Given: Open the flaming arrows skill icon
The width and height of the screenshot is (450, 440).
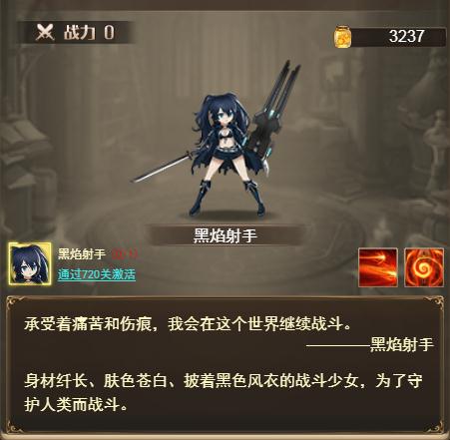Looking at the screenshot, I should (378, 267).
